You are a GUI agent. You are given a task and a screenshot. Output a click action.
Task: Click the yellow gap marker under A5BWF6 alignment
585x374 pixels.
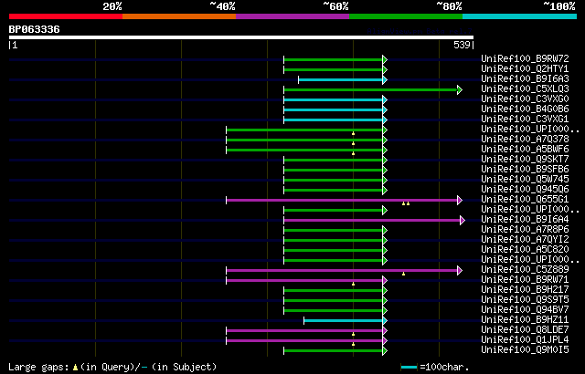(353, 153)
